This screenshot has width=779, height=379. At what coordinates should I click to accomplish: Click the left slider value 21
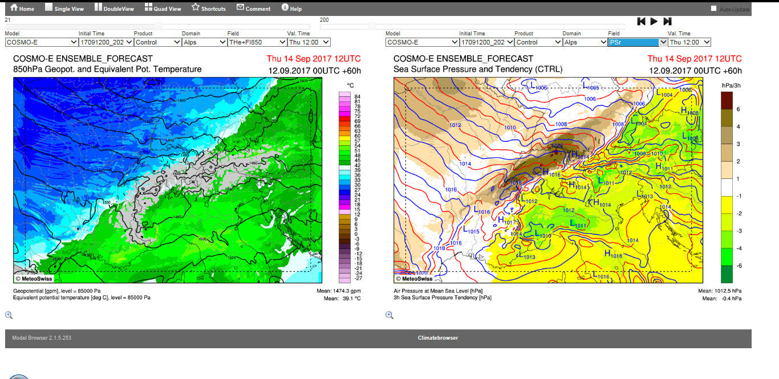click(8, 19)
